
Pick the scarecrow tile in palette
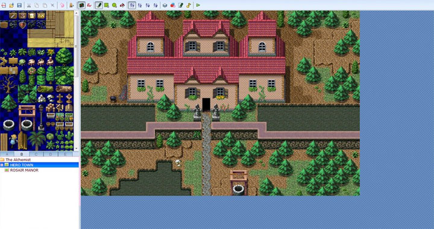point(13,141)
